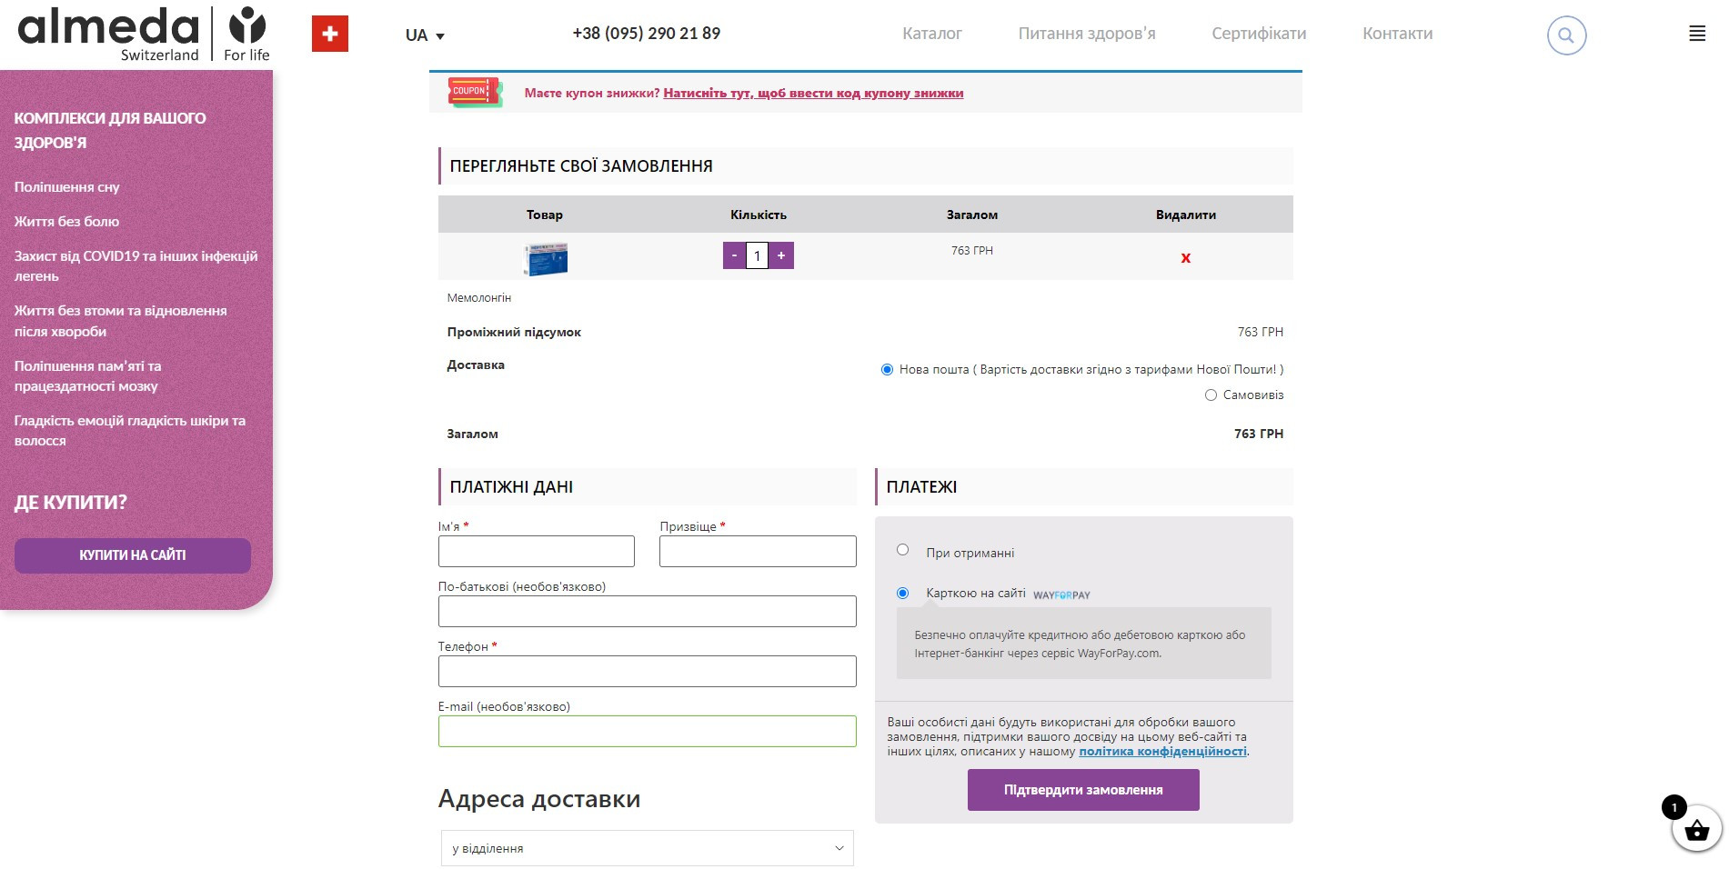Click Підтвердити замовлення button
Image resolution: width=1729 pixels, height=869 pixels.
[1082, 790]
